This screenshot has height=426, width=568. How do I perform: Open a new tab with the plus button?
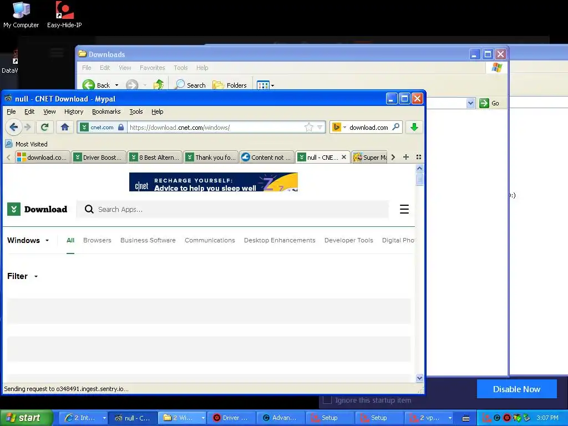[x=405, y=157]
